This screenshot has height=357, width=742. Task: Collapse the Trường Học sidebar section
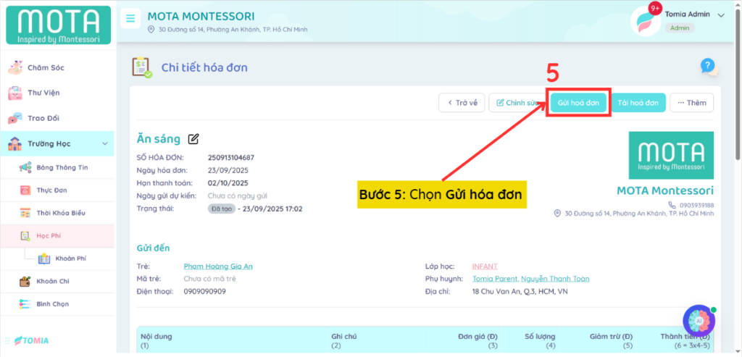pyautogui.click(x=105, y=144)
